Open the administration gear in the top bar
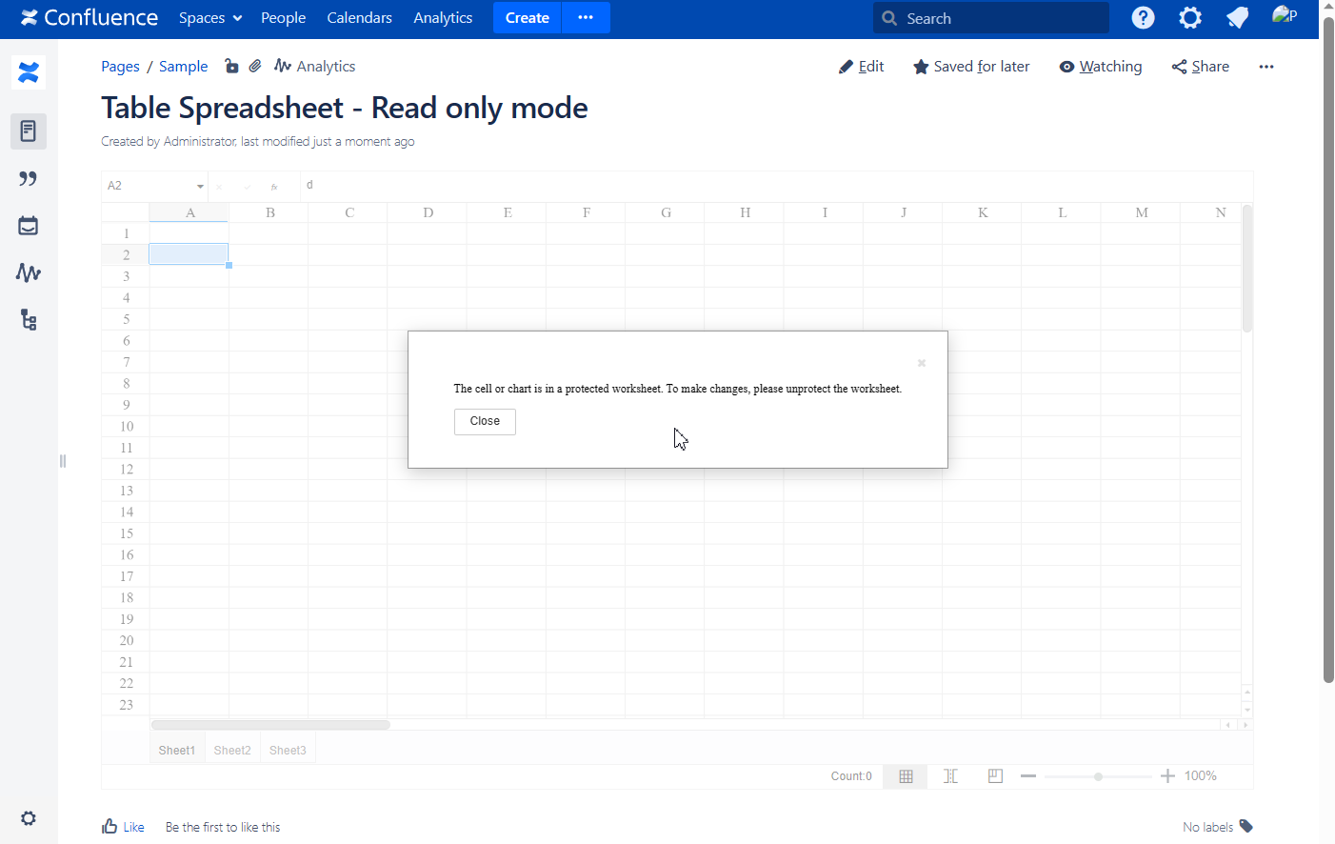 pyautogui.click(x=1189, y=18)
